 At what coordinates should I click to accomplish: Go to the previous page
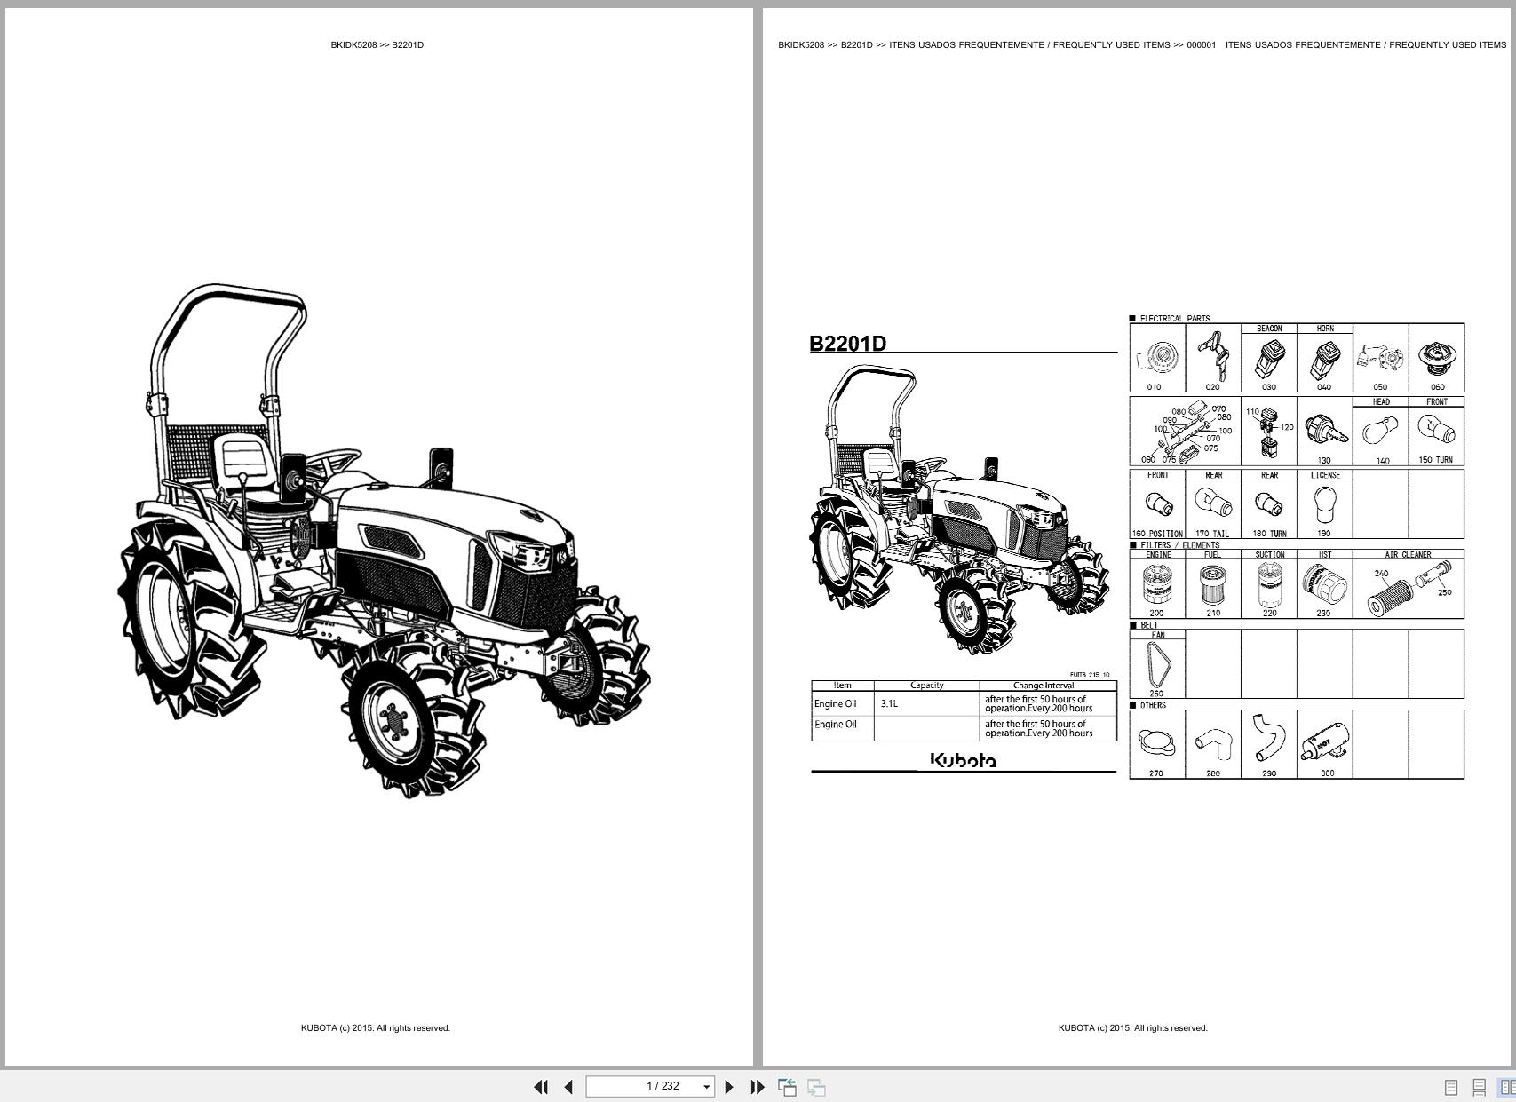(x=568, y=1087)
